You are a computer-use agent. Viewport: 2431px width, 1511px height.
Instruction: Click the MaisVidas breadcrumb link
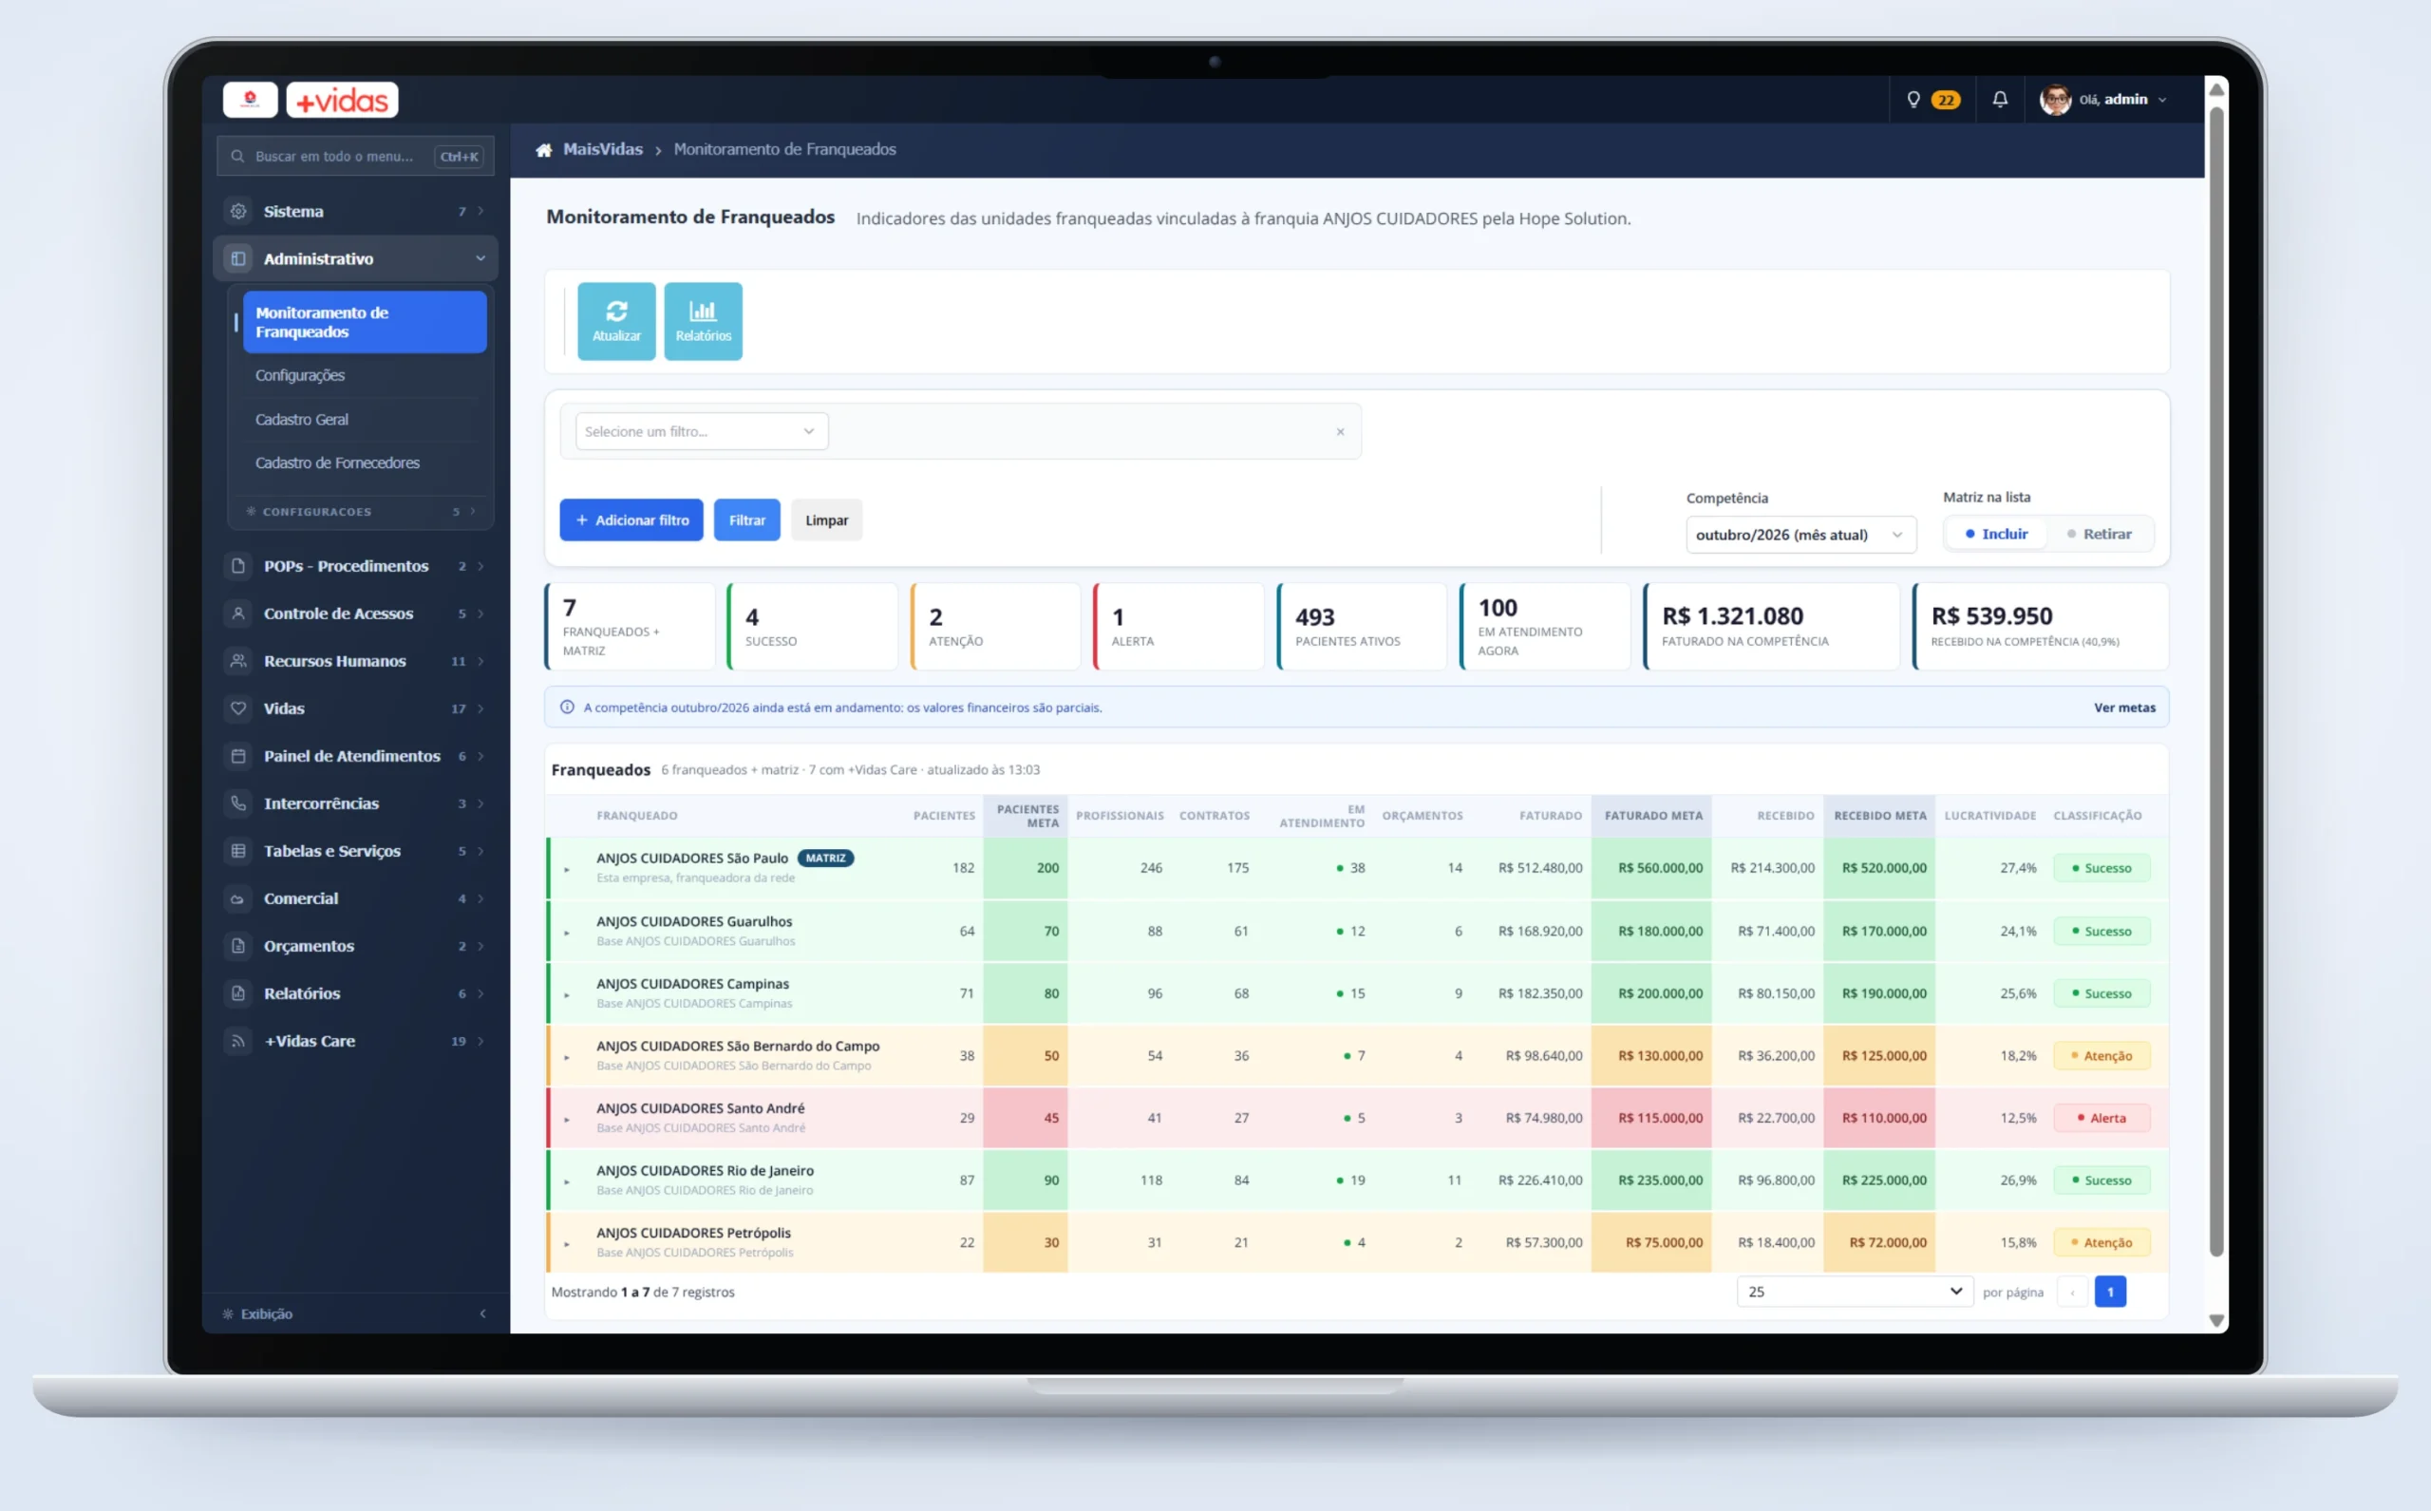click(602, 149)
